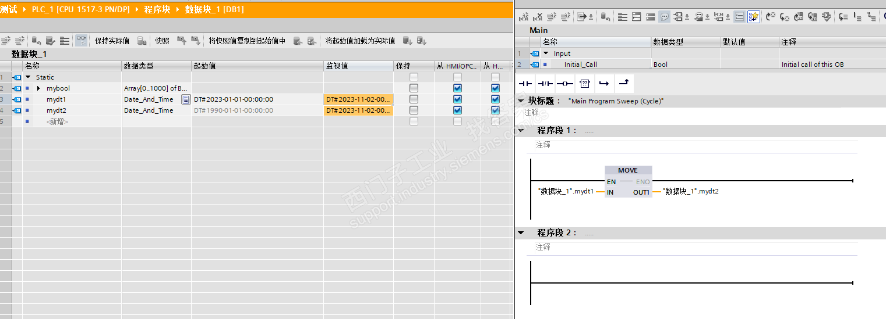This screenshot has height=319, width=886.
Task: Toggle 从 HMI/OPC checkbox for mybool
Action: click(457, 88)
